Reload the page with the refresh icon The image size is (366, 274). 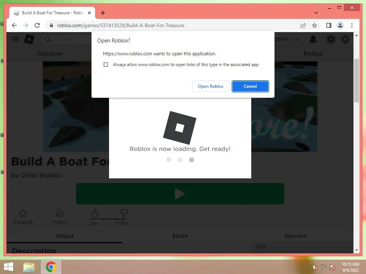point(37,25)
